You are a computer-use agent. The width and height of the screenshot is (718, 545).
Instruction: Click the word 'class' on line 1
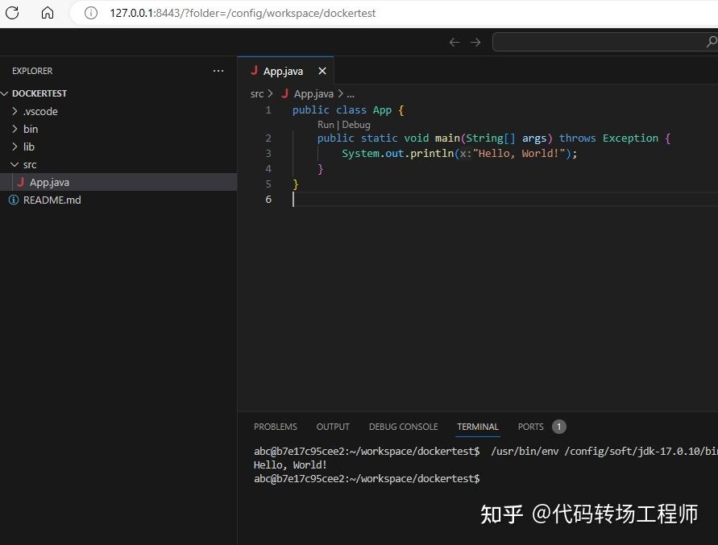pyautogui.click(x=351, y=110)
